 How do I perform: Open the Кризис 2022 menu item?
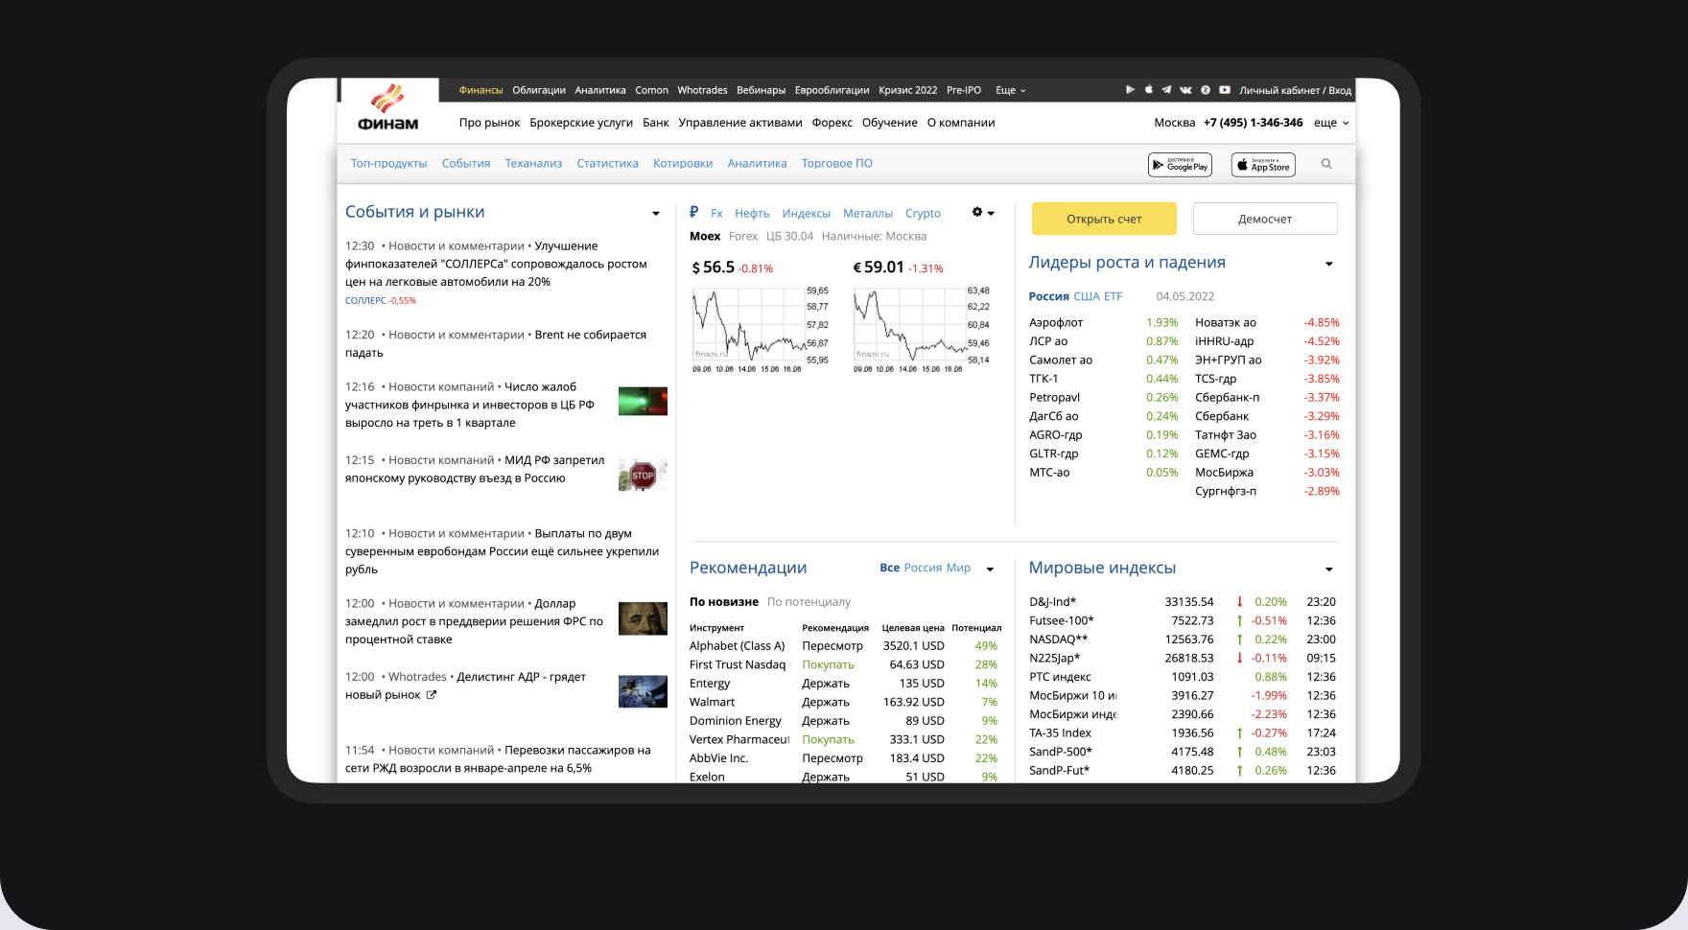coord(907,90)
